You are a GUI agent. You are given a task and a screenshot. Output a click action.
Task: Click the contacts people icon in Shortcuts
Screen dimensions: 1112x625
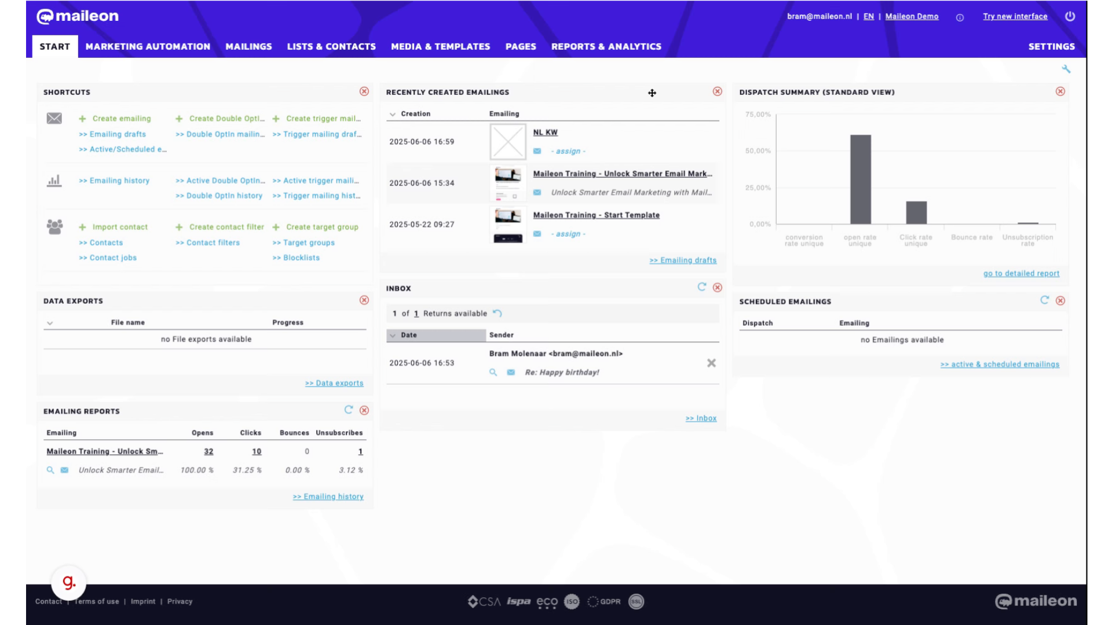pos(55,227)
